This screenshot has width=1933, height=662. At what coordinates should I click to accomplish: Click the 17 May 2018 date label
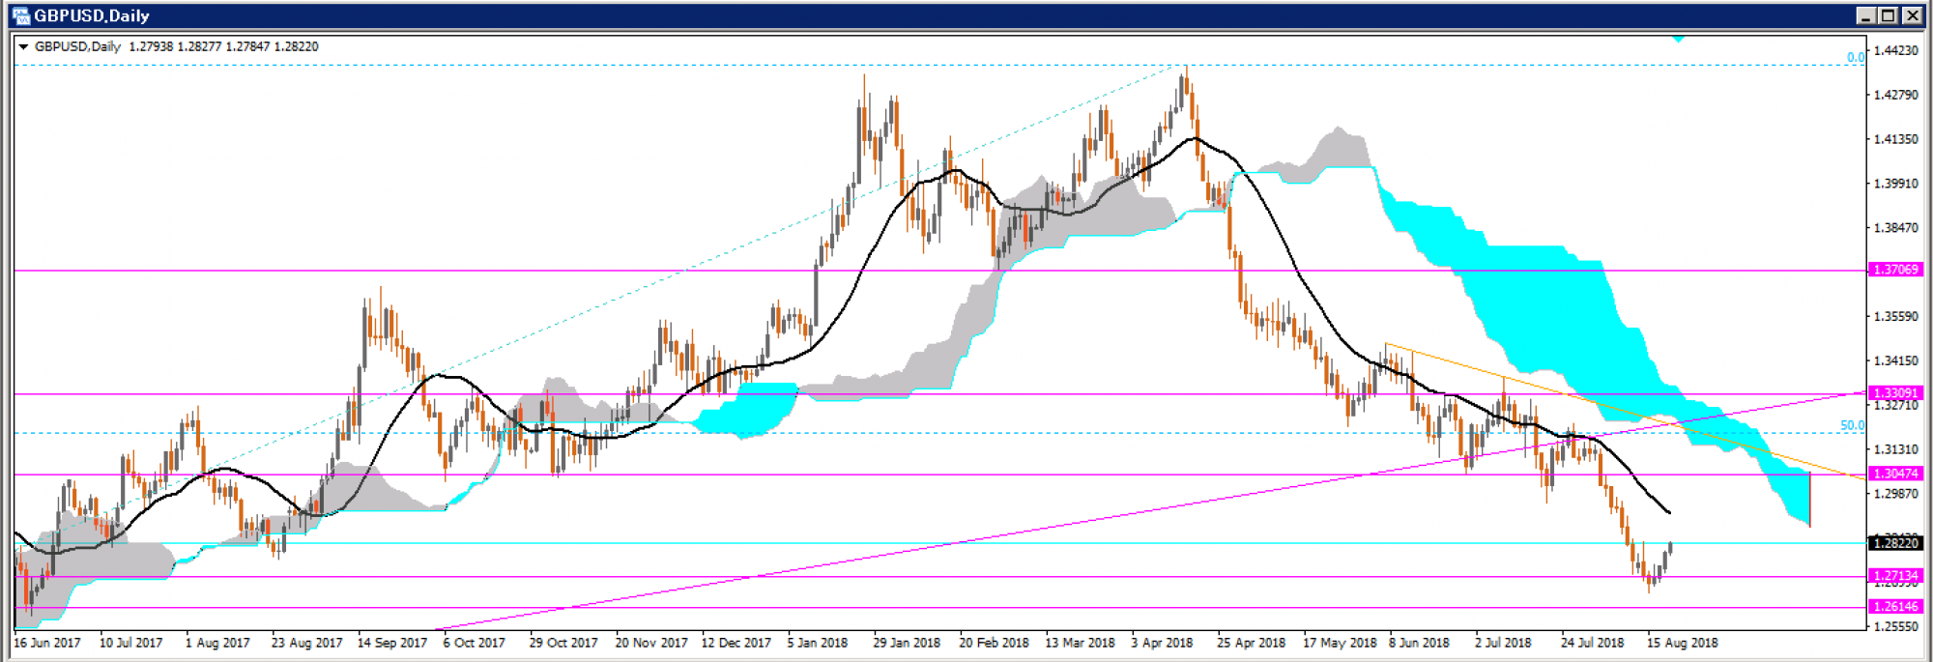1340,643
